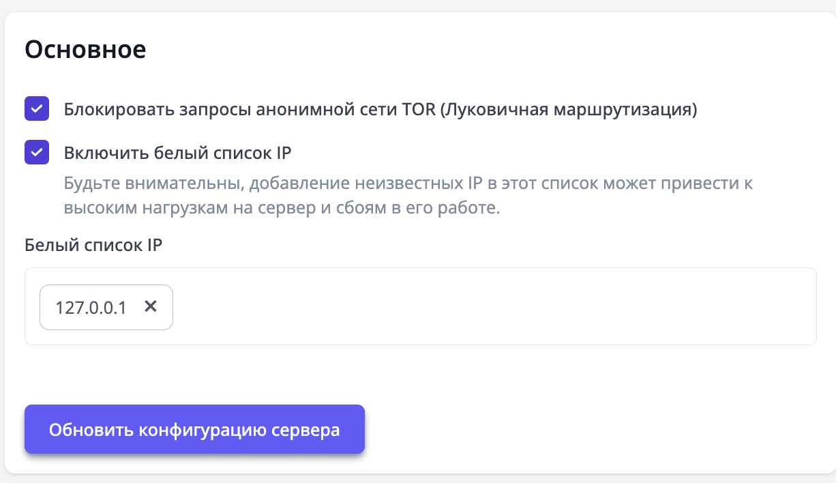Toggle the checkmark icon beside the whitelist option

[37, 152]
